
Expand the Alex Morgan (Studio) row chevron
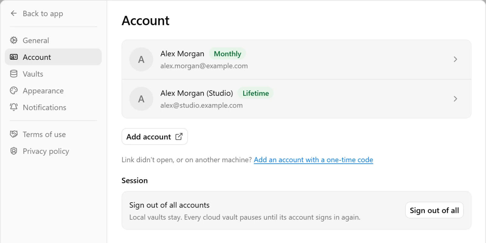455,99
